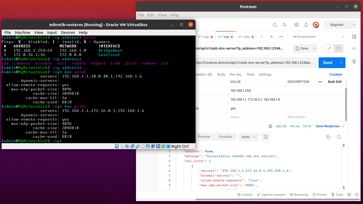Open the Upgrade dropdown arrow
The image size is (363, 204).
[354, 25]
